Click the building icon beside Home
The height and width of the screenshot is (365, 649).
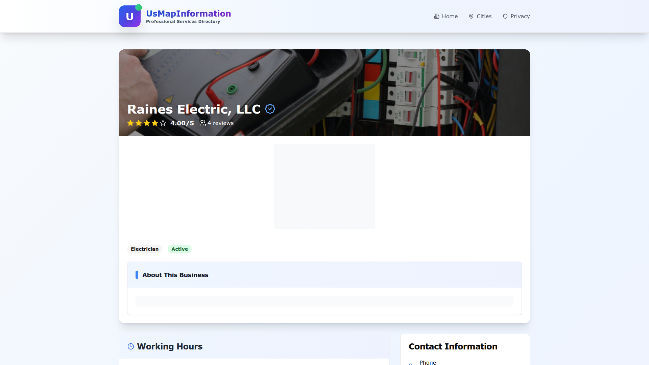437,16
